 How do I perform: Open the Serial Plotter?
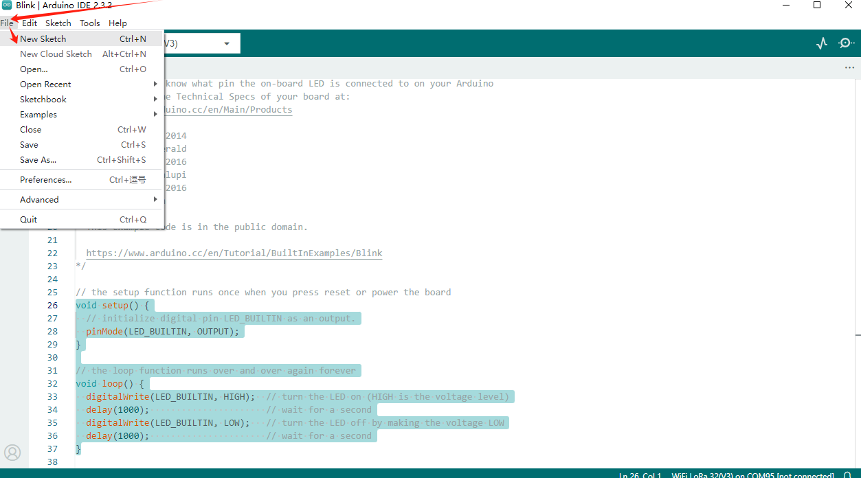coord(822,43)
